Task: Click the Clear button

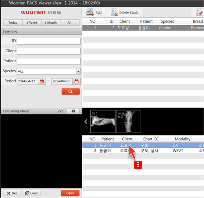Action: 32,193
